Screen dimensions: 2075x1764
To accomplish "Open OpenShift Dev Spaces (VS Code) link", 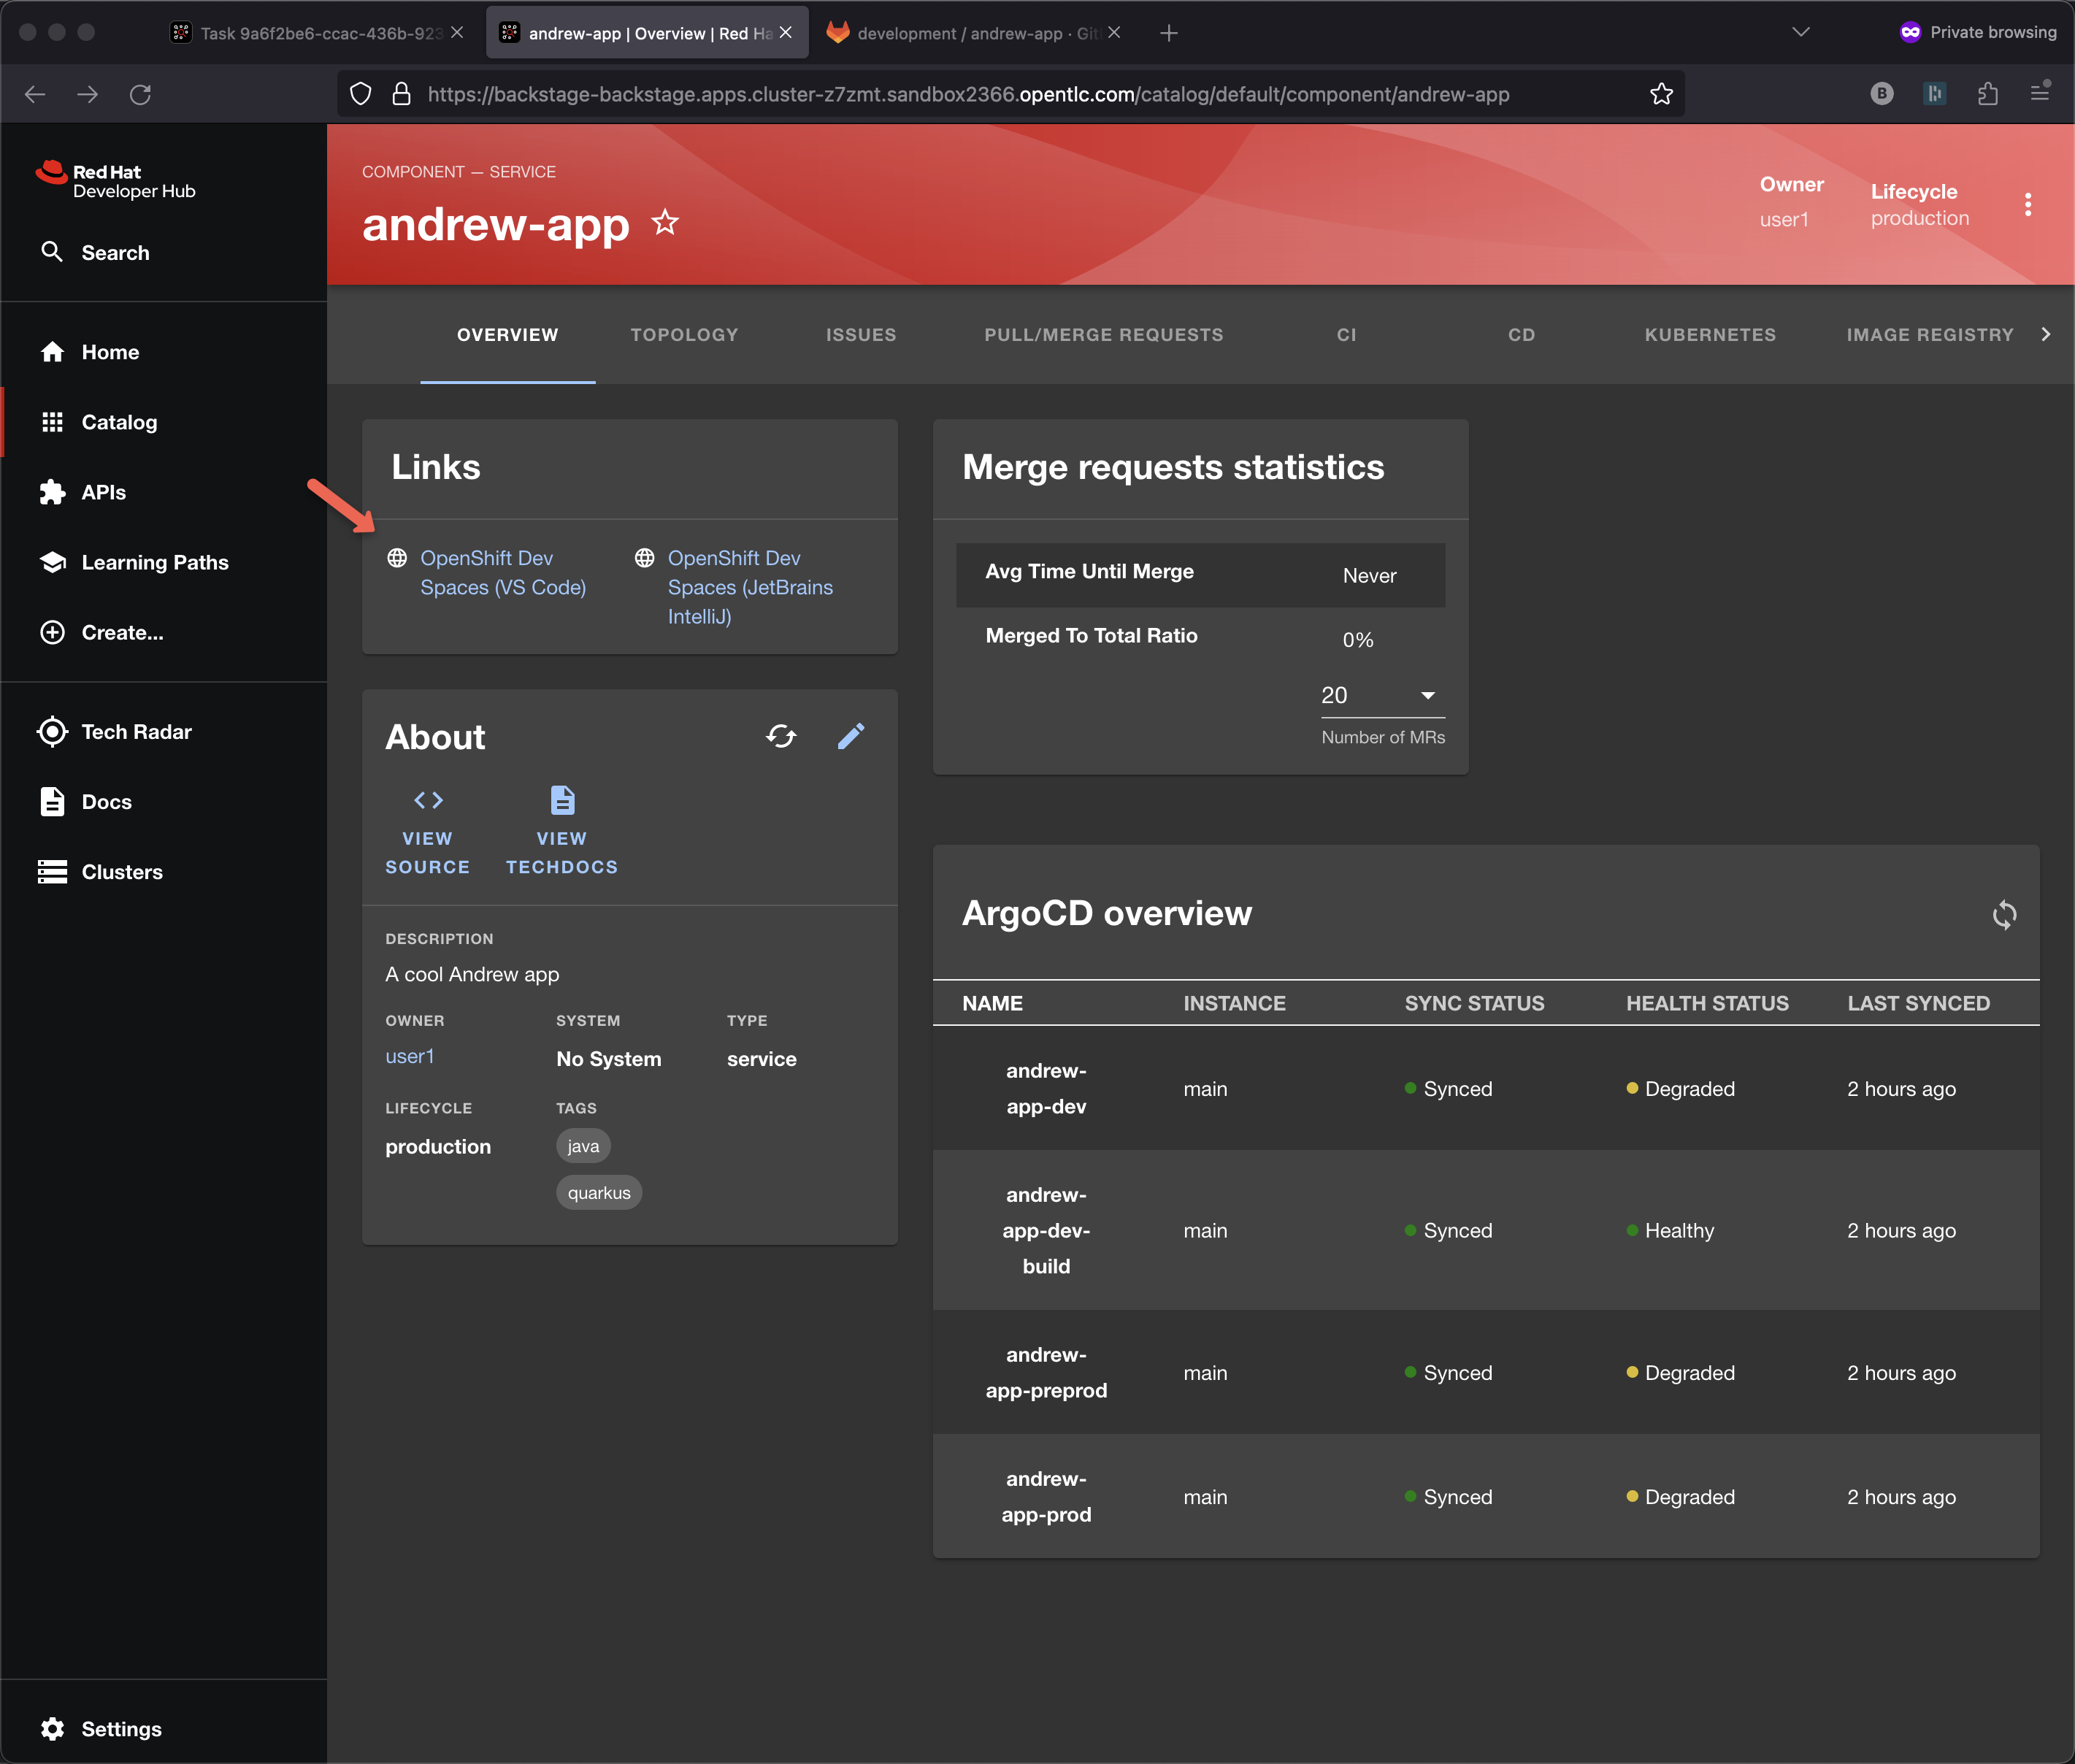I will click(x=502, y=573).
